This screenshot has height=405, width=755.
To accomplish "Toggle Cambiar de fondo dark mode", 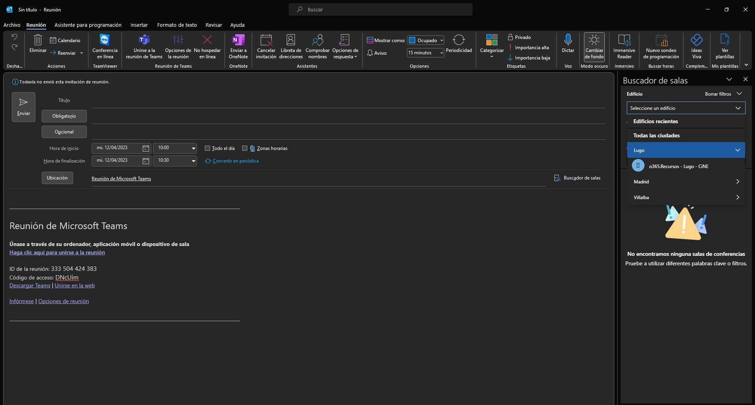I will coord(594,46).
